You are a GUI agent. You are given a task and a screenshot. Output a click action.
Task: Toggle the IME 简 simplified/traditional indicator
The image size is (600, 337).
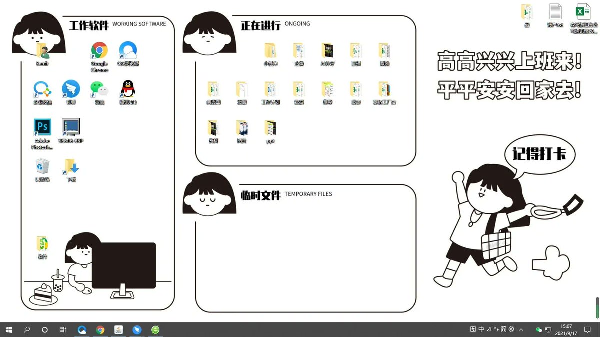click(503, 330)
